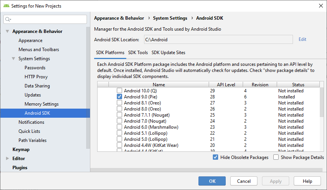Screen dimensions: 327x190
Task: Open Updates settings
Action: pos(33,95)
